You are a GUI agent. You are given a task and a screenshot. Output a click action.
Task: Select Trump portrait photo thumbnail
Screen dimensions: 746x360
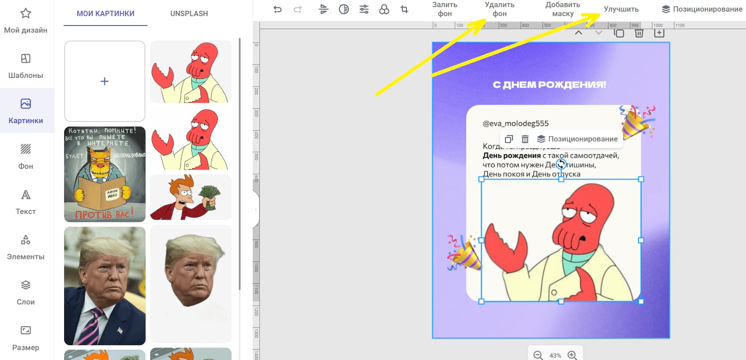tap(105, 286)
